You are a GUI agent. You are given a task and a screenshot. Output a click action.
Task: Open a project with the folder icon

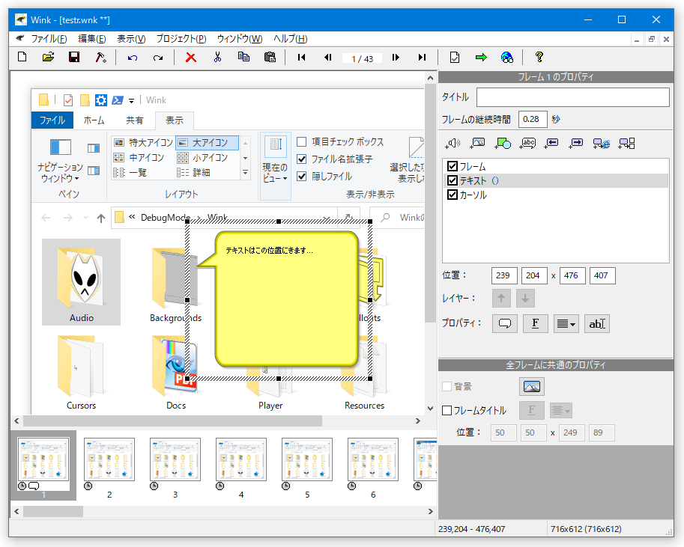(48, 57)
